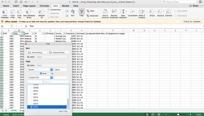Viewport: 204px width, 116px height.
Task: Click the Consolidate icon
Action: click(133, 12)
